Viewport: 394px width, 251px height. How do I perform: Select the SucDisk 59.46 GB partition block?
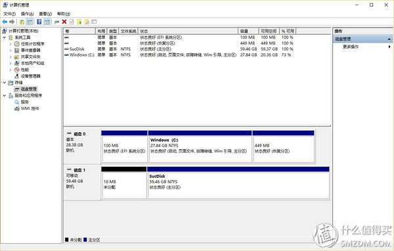tap(238, 183)
